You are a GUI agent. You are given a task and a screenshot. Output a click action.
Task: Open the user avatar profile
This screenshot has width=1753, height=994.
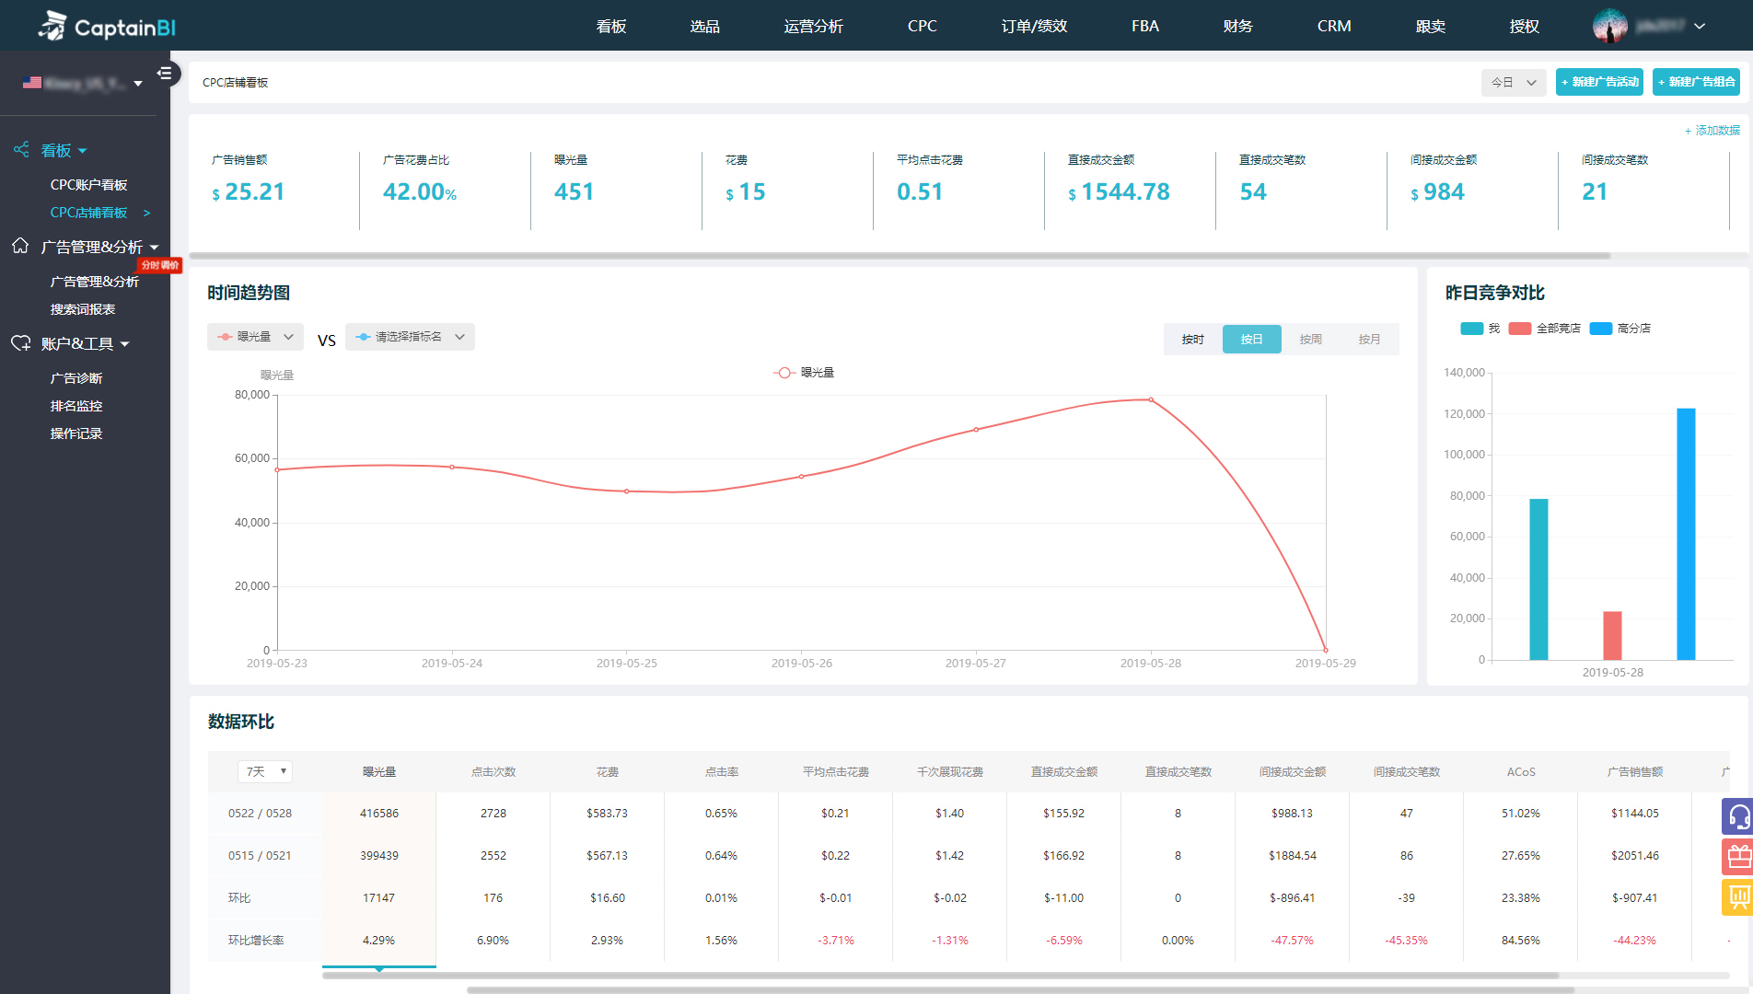(x=1609, y=26)
